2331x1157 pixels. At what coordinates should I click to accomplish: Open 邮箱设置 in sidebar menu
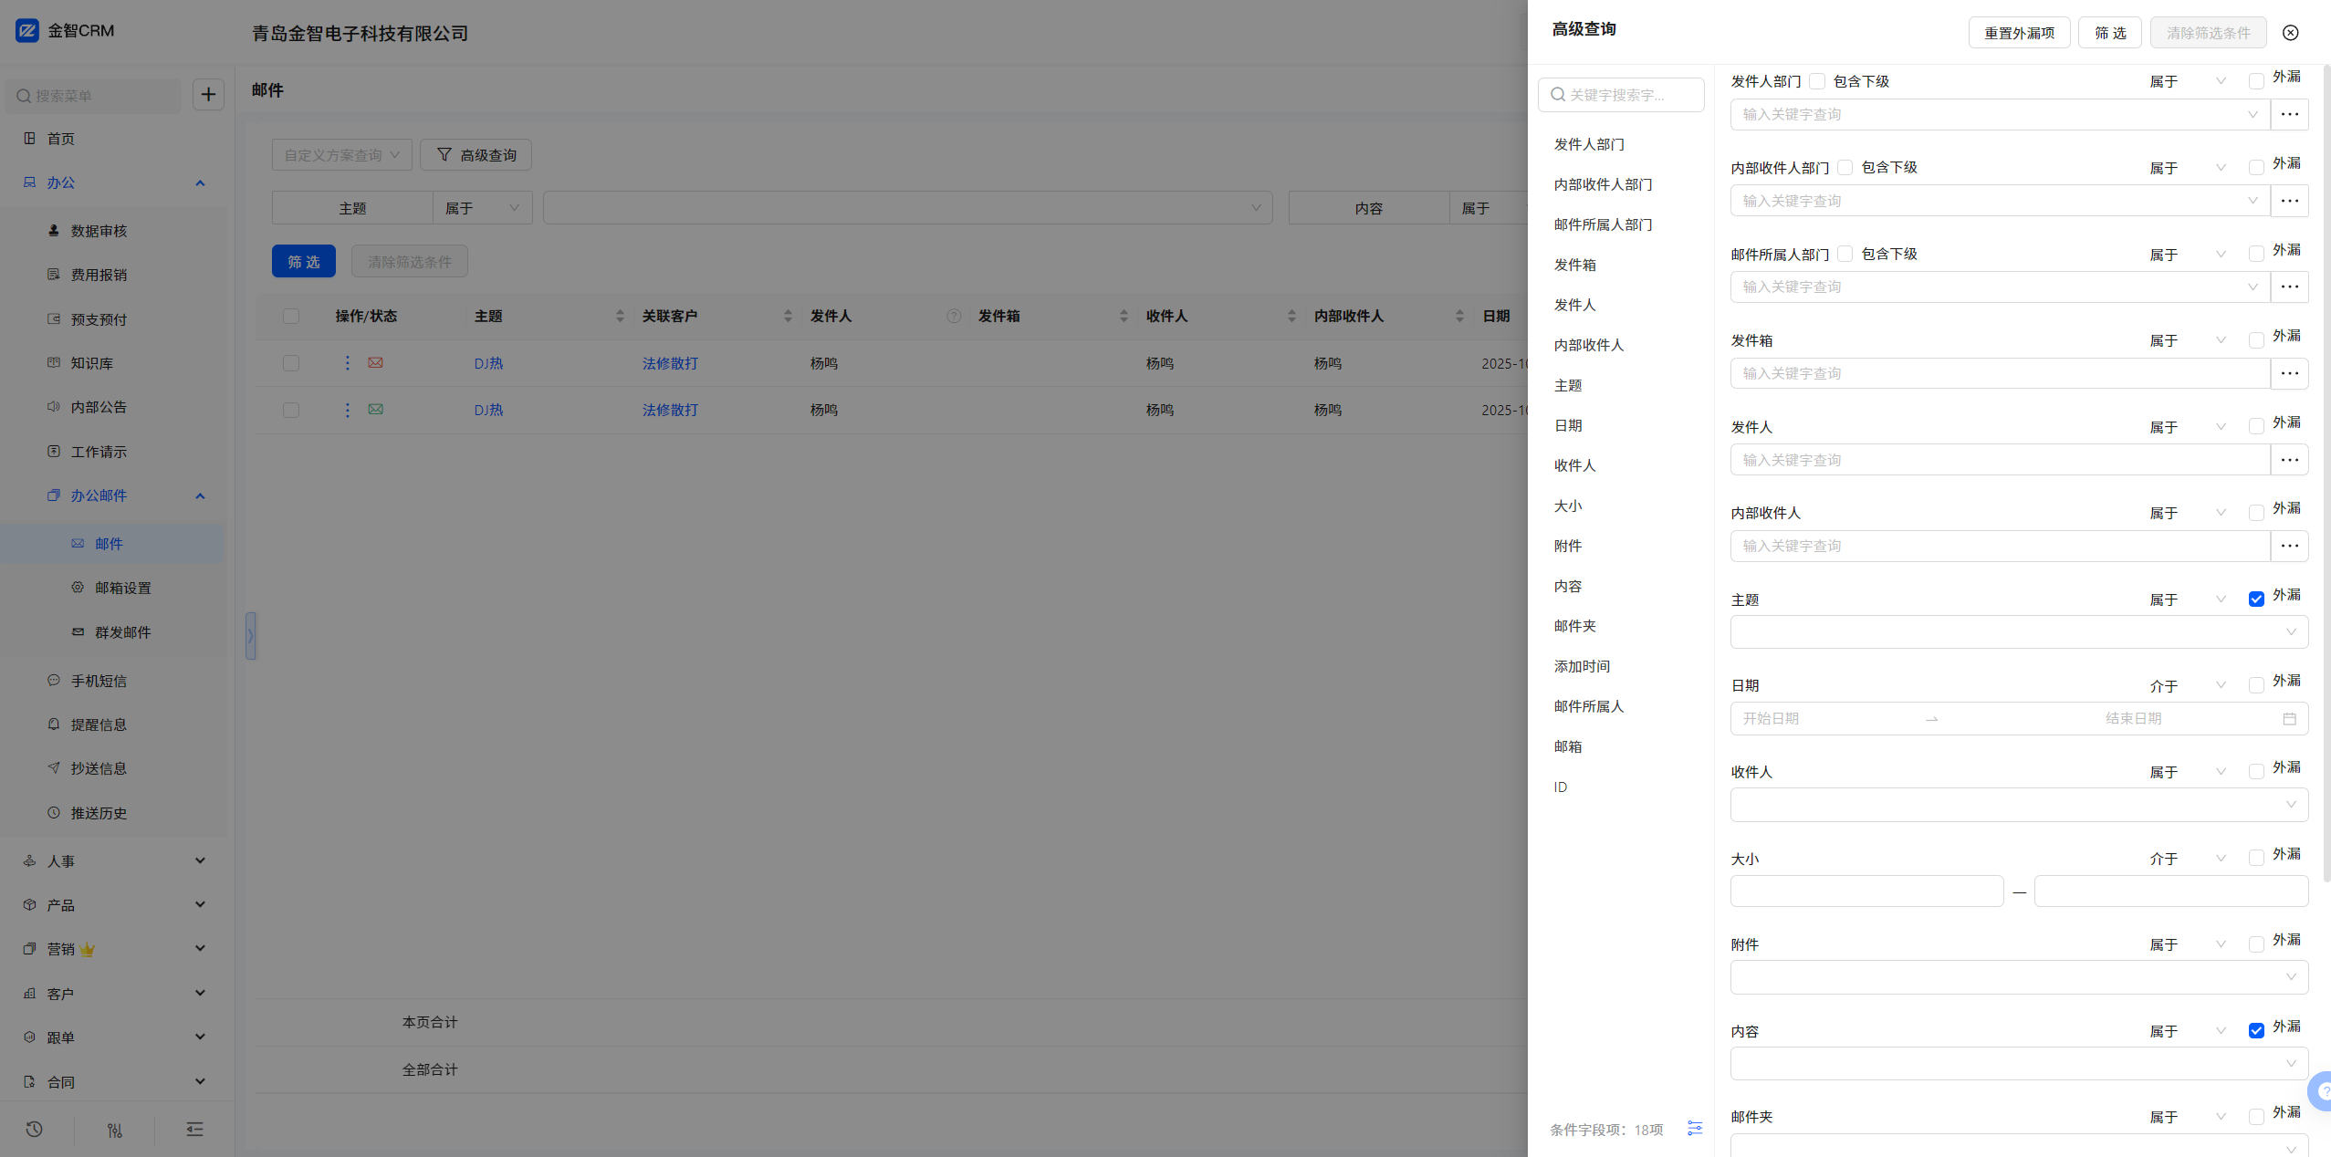tap(123, 588)
